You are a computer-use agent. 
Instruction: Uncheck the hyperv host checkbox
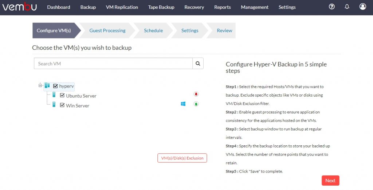click(x=55, y=86)
